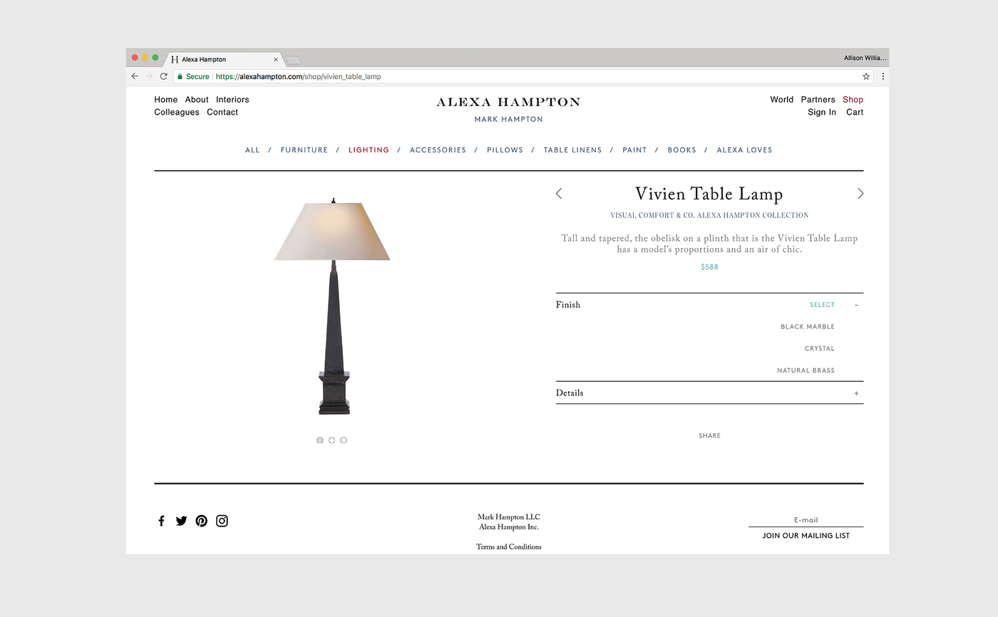Click the browser address bar URL
This screenshot has height=617, width=998.
[x=299, y=76]
